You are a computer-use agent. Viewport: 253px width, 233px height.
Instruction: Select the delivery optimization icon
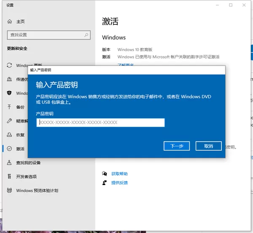9,79
